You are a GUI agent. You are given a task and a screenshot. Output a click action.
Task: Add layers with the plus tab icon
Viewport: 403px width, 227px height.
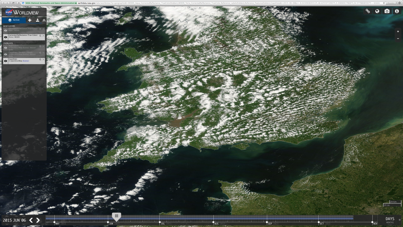30,20
